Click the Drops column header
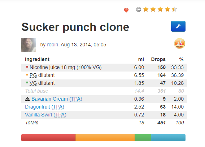The width and height of the screenshot is (205, 147). tap(158, 59)
